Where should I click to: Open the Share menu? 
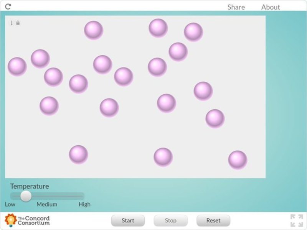[235, 7]
